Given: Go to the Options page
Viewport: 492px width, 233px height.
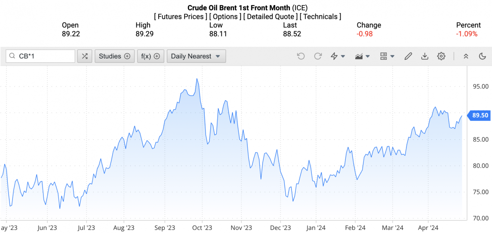Looking at the screenshot, I should pos(225,17).
